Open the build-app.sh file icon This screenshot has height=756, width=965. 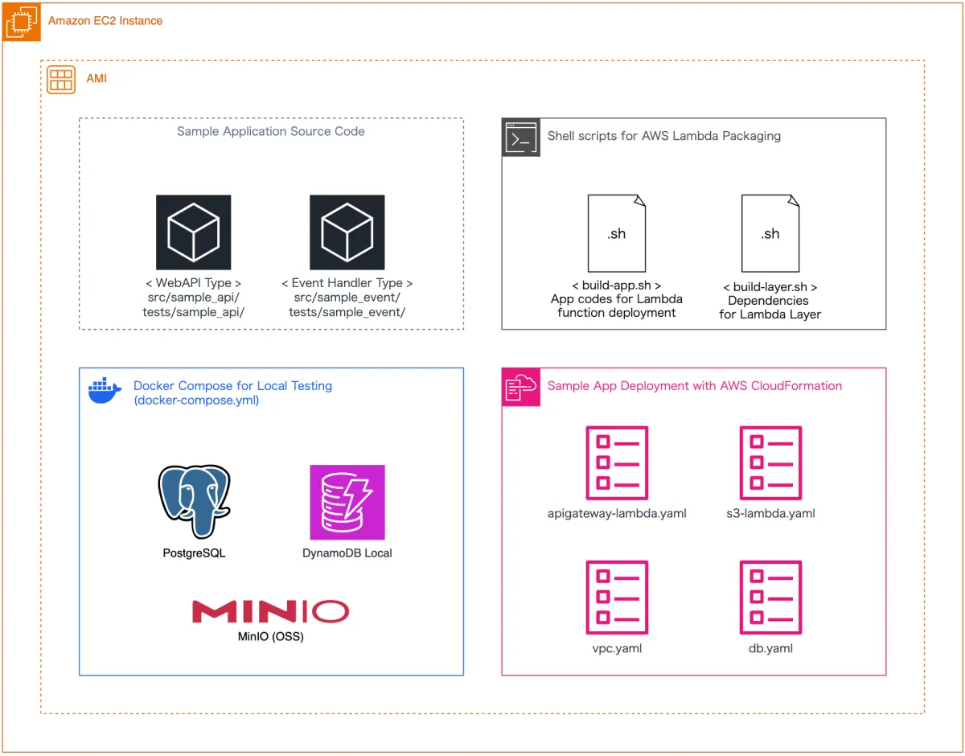(x=616, y=233)
